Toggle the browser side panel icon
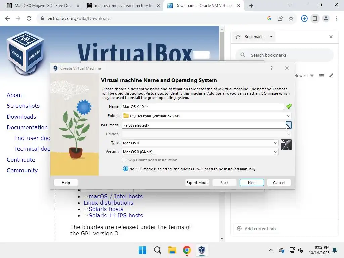344x258 pixels. click(x=315, y=19)
